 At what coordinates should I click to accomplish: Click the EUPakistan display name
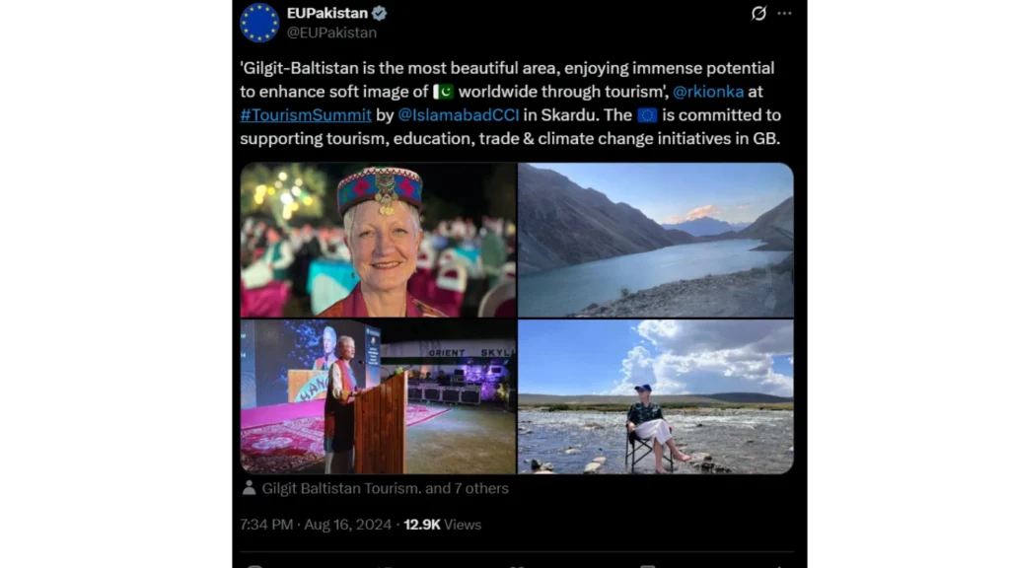(326, 14)
